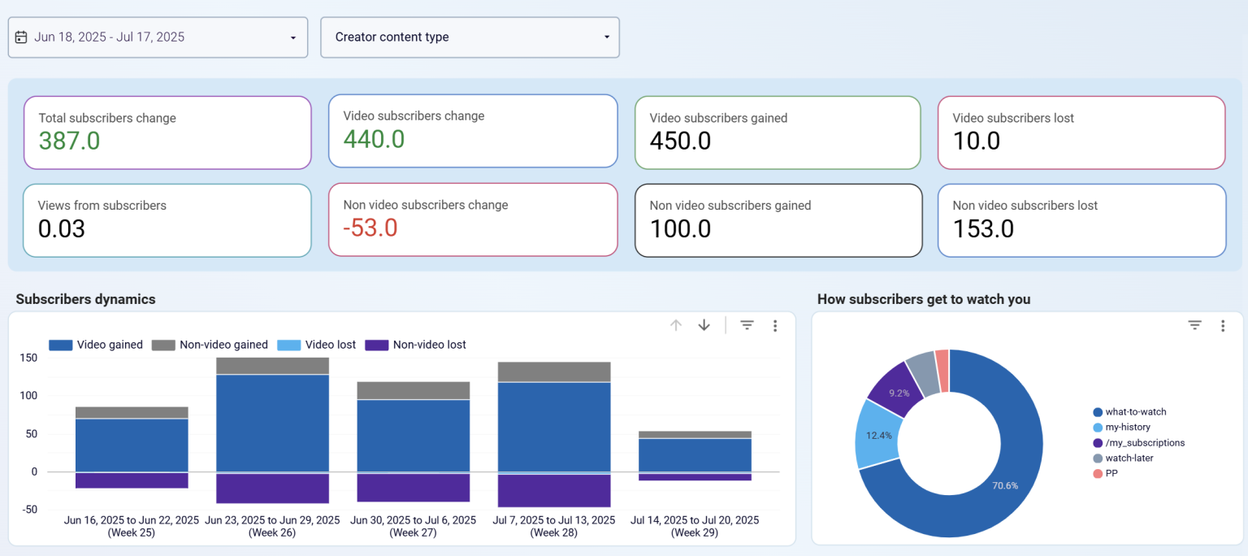The height and width of the screenshot is (556, 1248).
Task: Open the filter icon on Subscribers dynamics chart
Action: pyautogui.click(x=746, y=324)
